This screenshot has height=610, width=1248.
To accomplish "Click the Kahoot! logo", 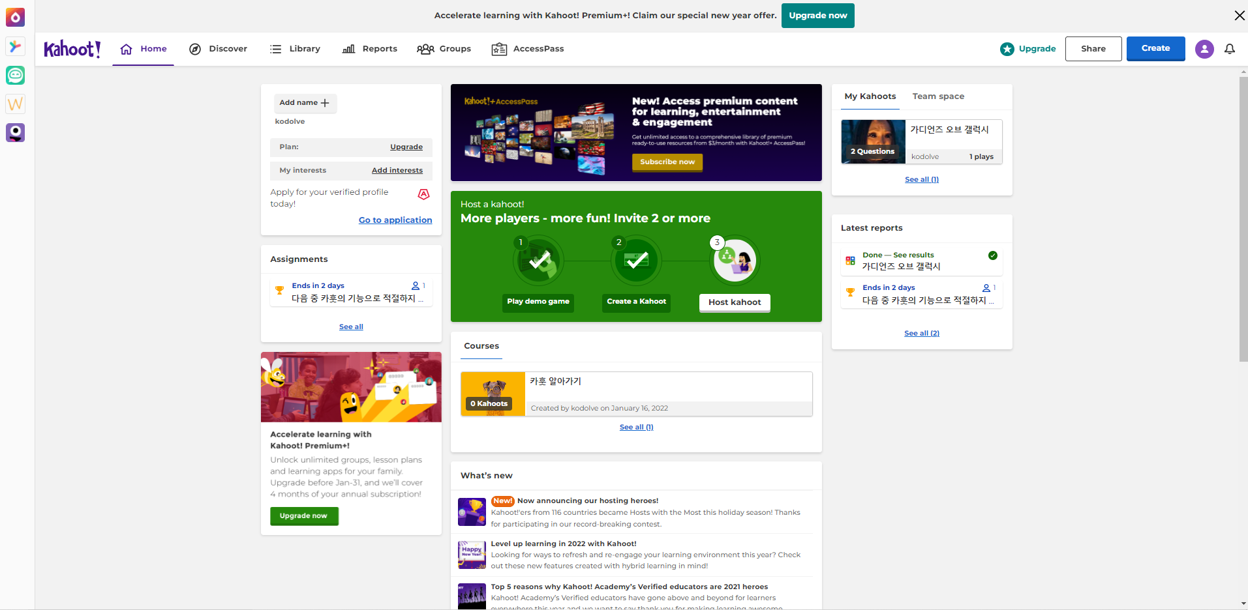I will [x=72, y=49].
